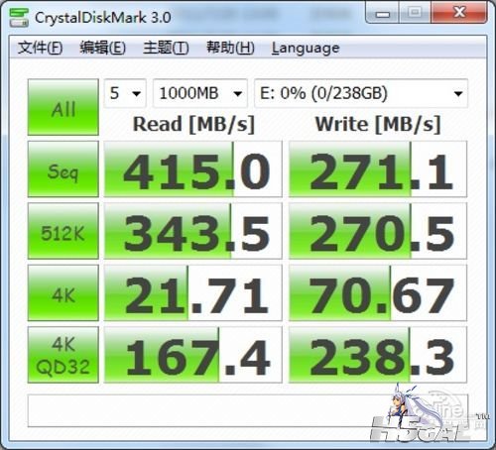Screen dimensions: 496x450
Task: Open the 编辑(E) menu
Action: click(103, 48)
